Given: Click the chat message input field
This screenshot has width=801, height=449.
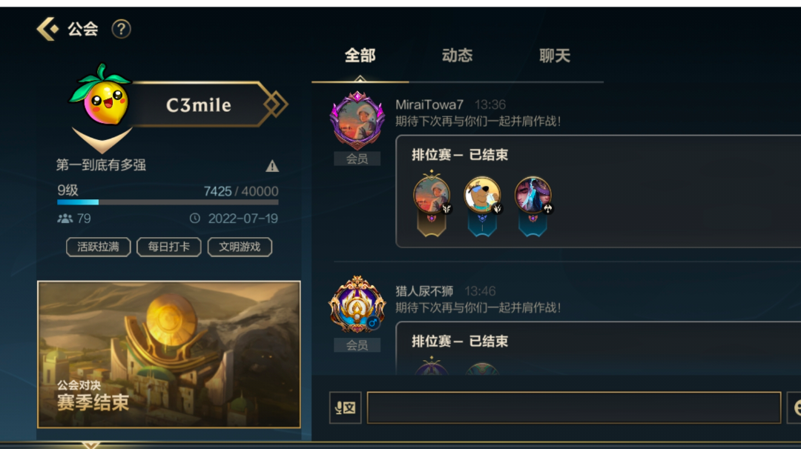Looking at the screenshot, I should 573,408.
